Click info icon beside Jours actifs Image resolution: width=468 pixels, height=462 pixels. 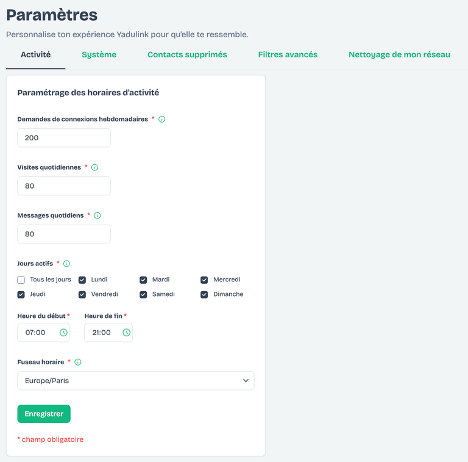click(66, 264)
